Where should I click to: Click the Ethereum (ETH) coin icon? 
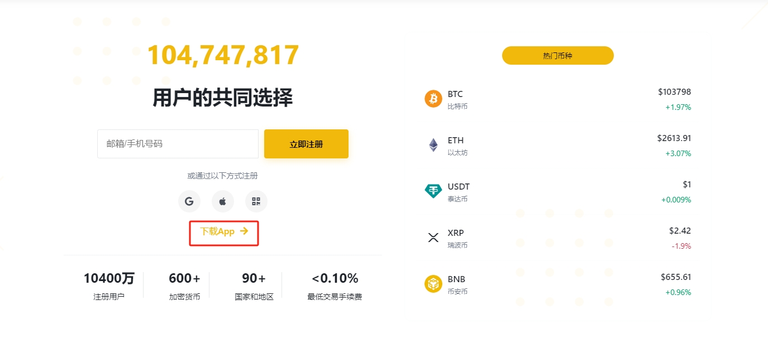pyautogui.click(x=433, y=145)
